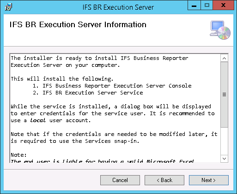Image resolution: width=237 pixels, height=194 pixels.
Task: Go back with the Back button
Action: [164, 180]
